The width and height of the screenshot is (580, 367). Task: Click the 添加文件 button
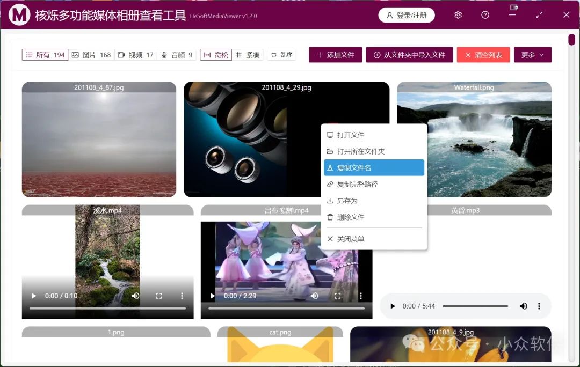point(336,55)
